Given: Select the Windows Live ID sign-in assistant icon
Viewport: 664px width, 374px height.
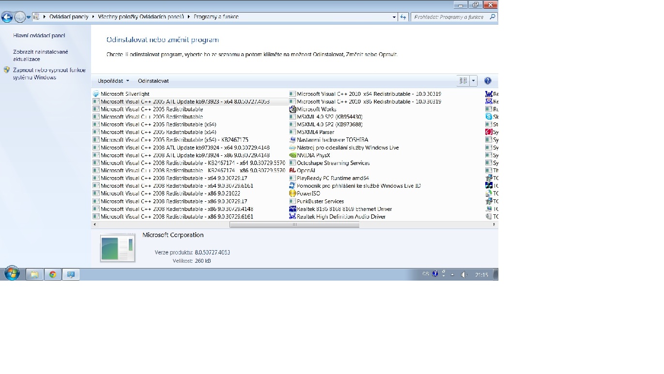Looking at the screenshot, I should point(293,186).
